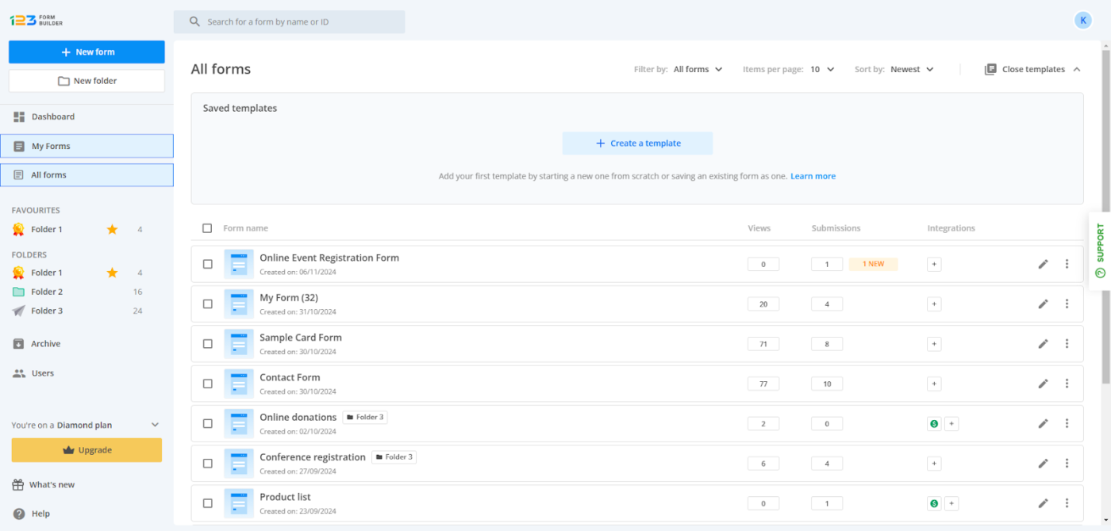
Task: Select the Conference registration checkbox
Action: click(x=208, y=464)
